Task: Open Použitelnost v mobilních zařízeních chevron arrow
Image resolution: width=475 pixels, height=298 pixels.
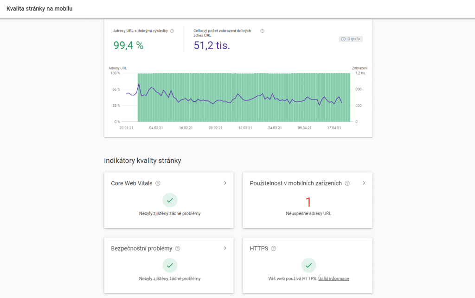Action: (364, 183)
